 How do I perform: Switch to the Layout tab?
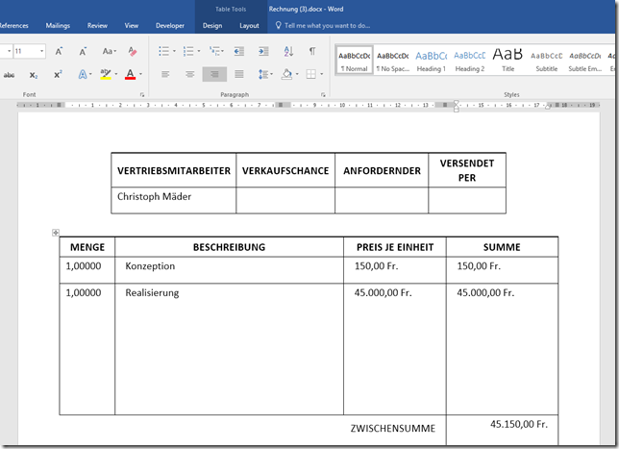[249, 26]
